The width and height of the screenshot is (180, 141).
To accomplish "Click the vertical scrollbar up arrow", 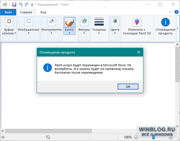I will 177,44.
